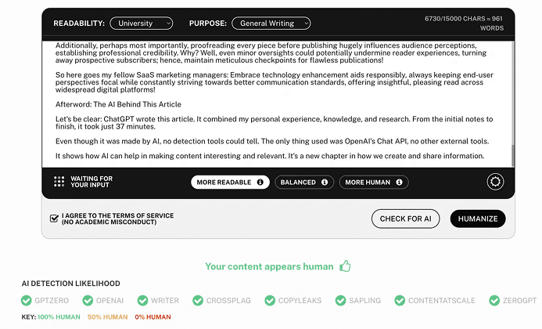Viewport: 542px width, 329px height.
Task: Click the ZeroGPT green check icon
Action: (494, 301)
